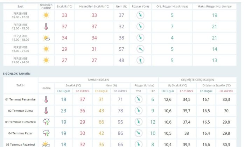
Task: Click the Beklenen Hadise column header
Action: click(46, 6)
